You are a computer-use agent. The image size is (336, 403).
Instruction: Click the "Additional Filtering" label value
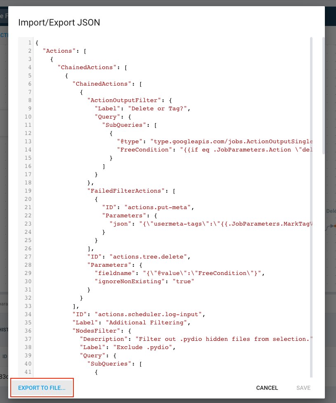(x=146, y=322)
